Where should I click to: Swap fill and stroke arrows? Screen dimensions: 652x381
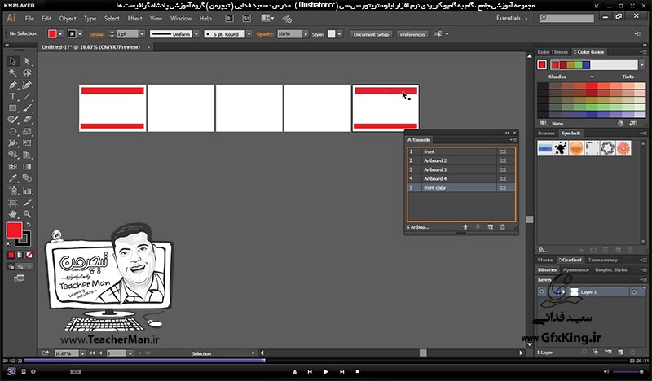coord(29,225)
